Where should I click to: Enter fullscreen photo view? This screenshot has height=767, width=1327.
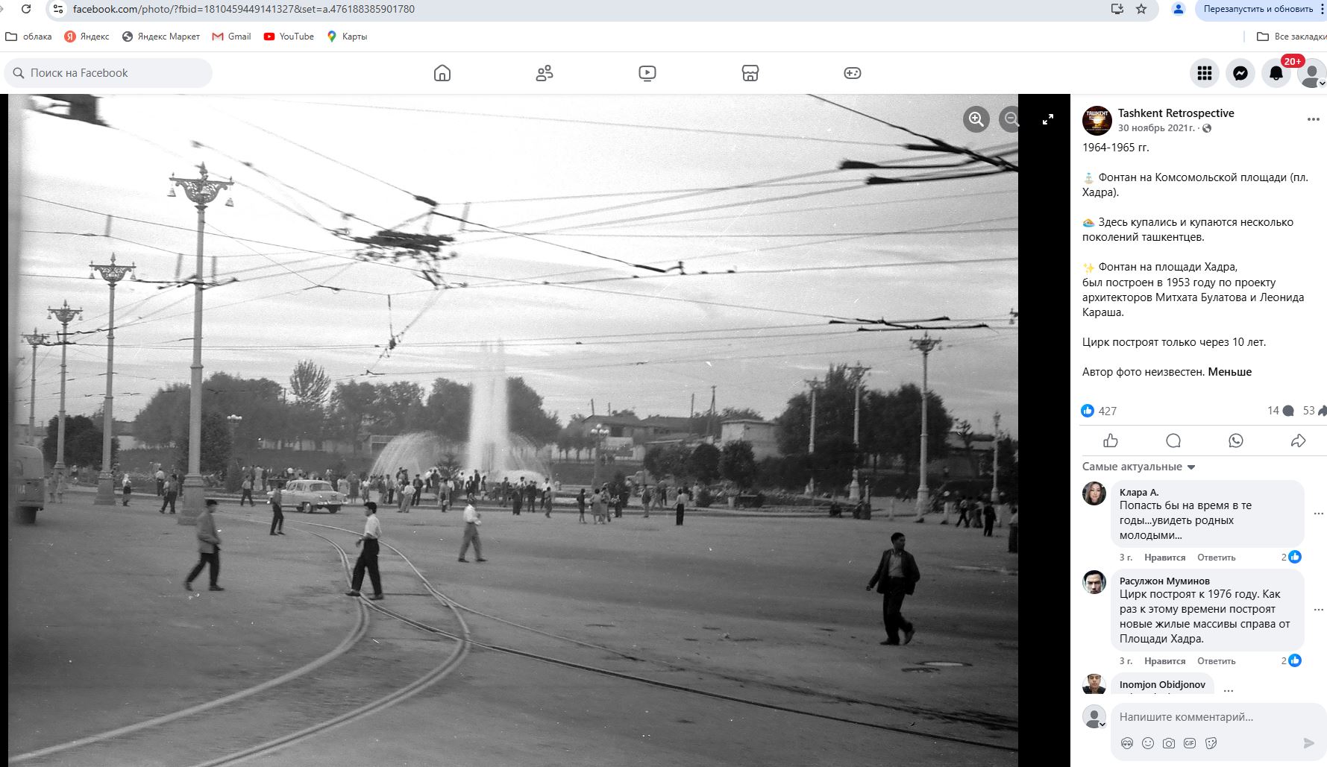1047,119
